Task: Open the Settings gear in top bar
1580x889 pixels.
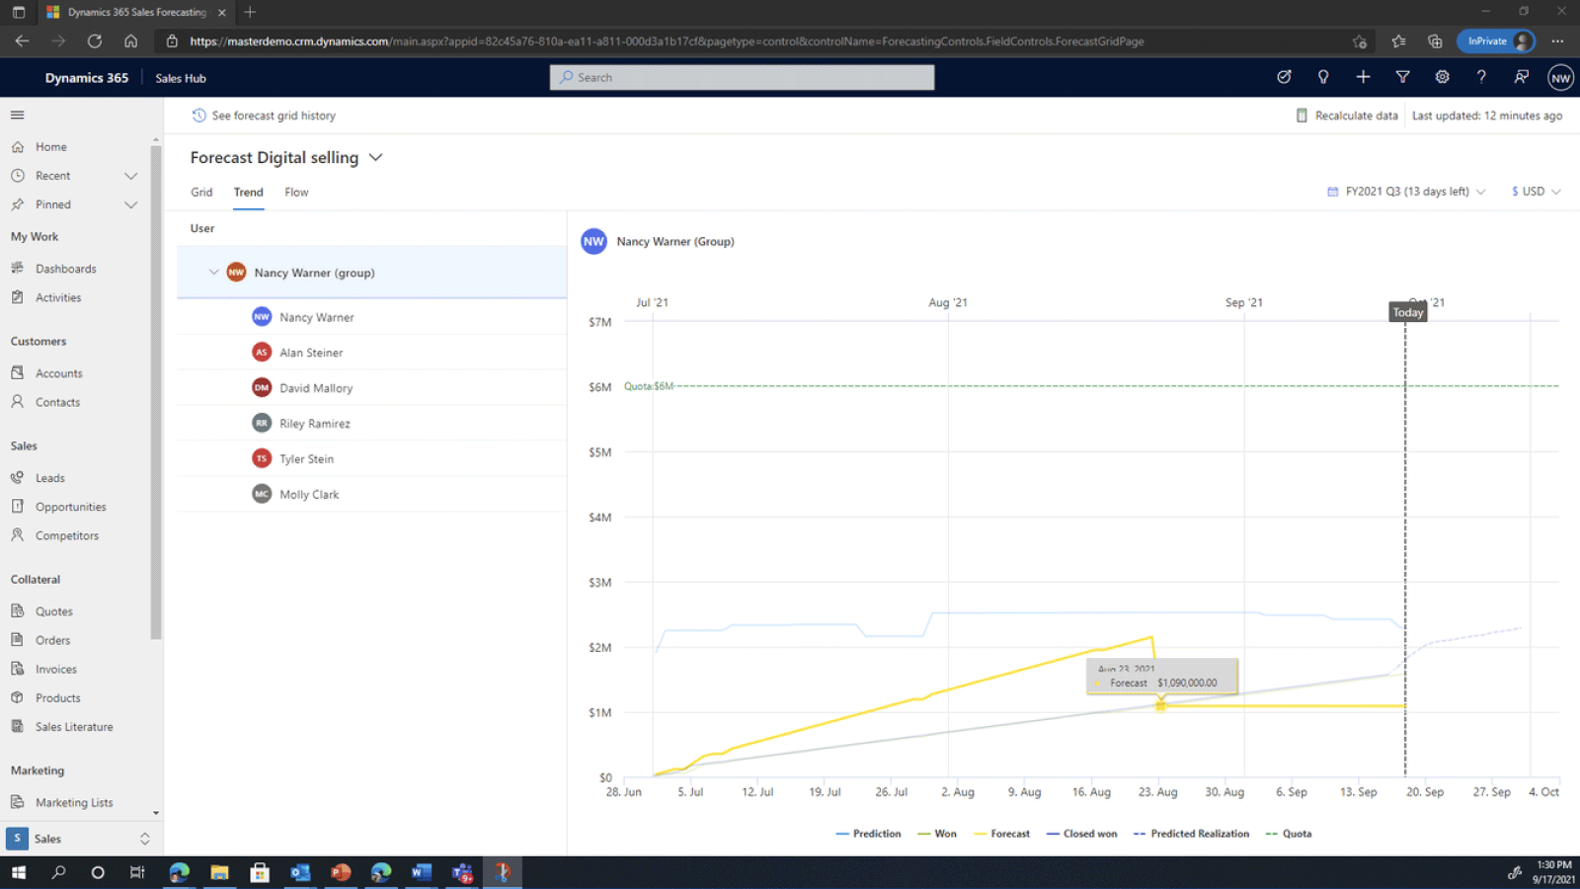Action: point(1442,77)
